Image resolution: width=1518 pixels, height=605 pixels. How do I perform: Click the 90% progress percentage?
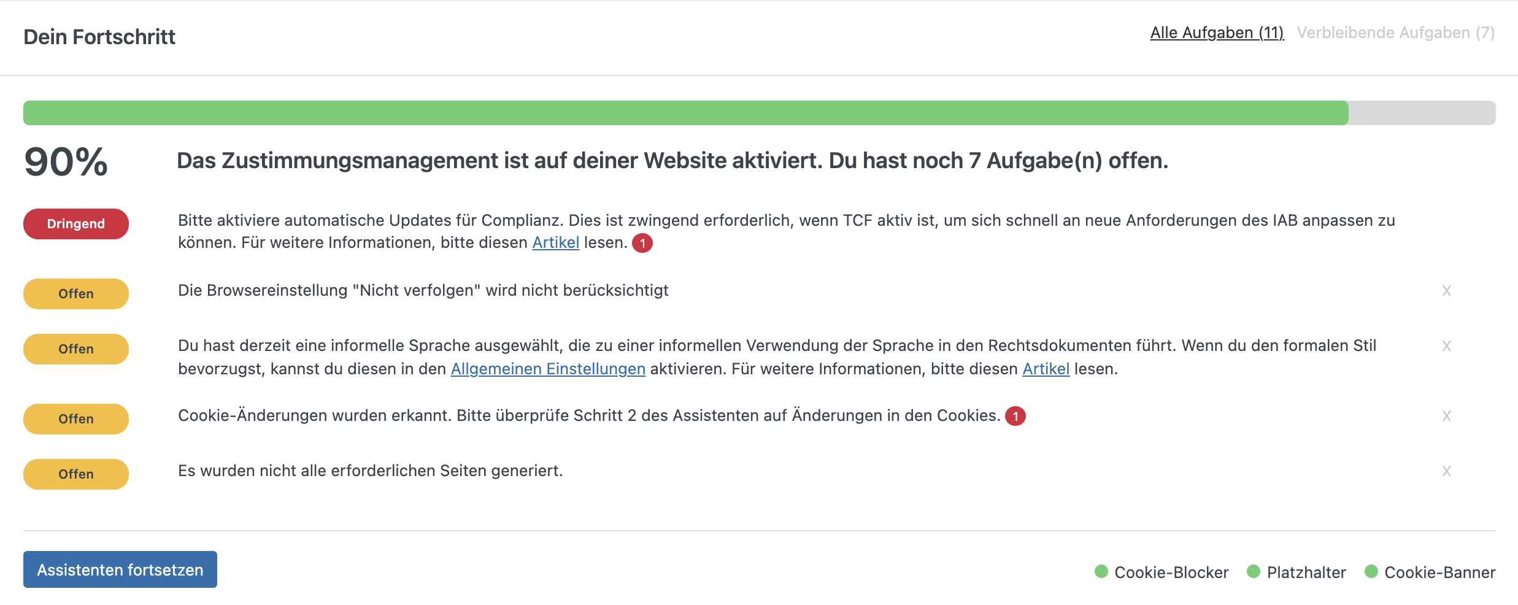66,162
